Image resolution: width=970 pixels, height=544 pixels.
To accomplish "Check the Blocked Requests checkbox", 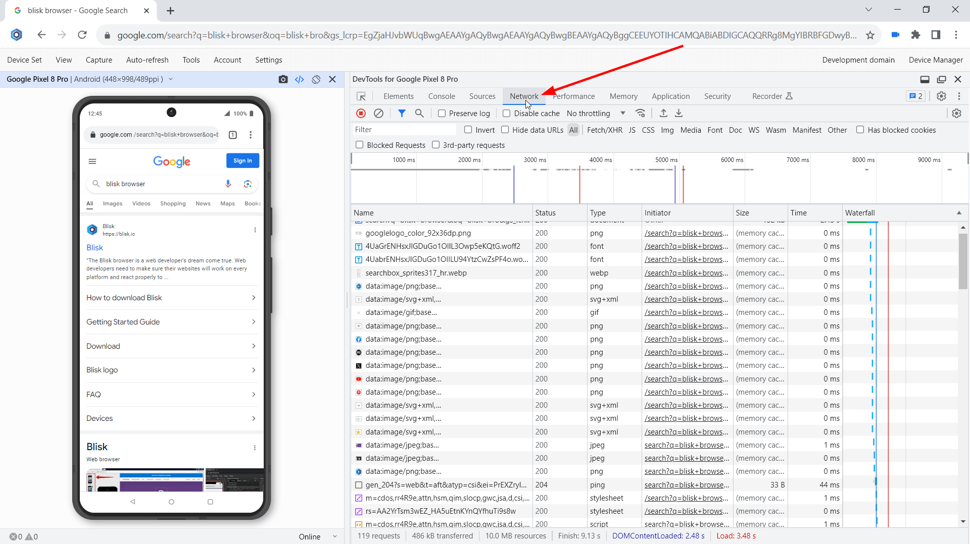I will click(x=359, y=145).
